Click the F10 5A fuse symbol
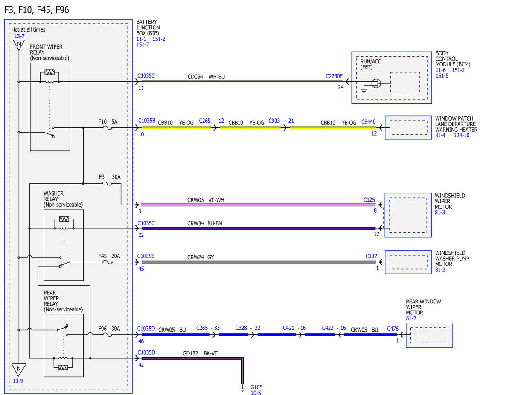The image size is (512, 395). (x=107, y=127)
